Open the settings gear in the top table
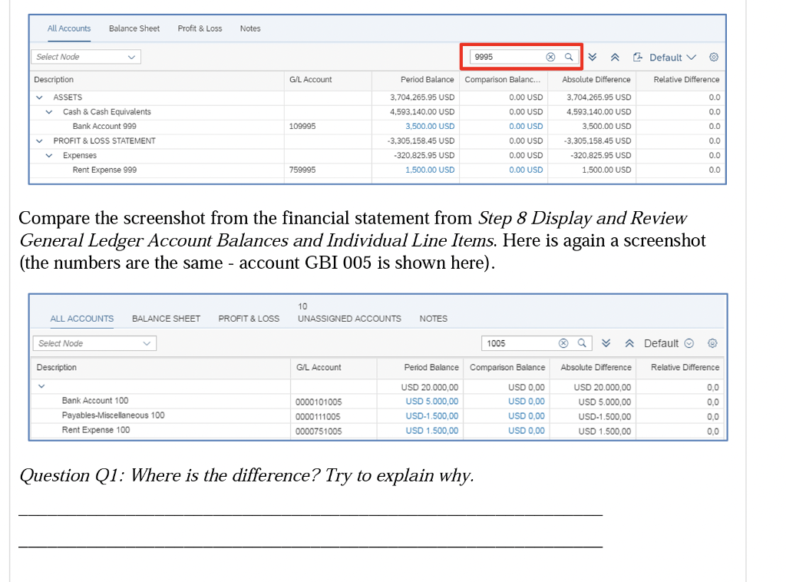Image resolution: width=786 pixels, height=582 pixels. coord(713,57)
